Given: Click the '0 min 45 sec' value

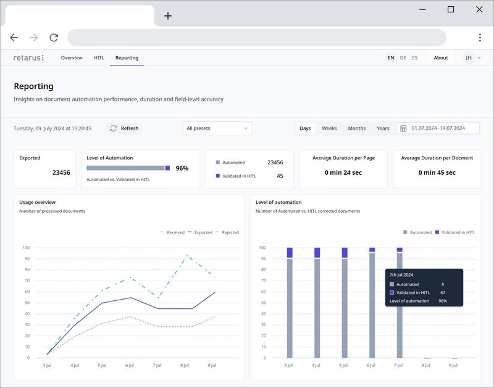Looking at the screenshot, I should click(437, 172).
